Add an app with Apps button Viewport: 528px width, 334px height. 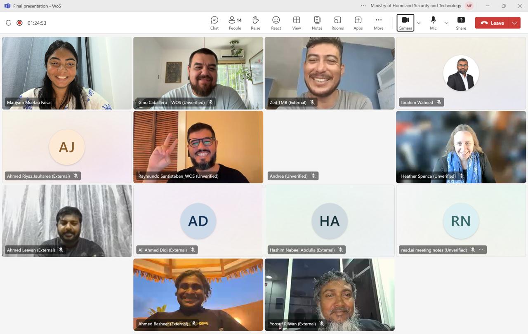click(358, 23)
